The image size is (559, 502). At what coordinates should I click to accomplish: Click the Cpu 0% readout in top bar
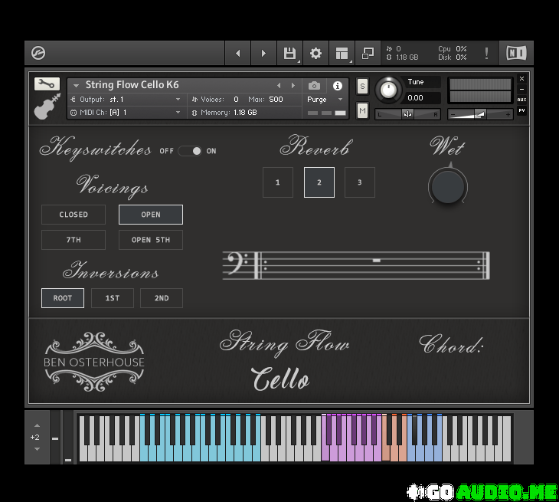click(453, 49)
